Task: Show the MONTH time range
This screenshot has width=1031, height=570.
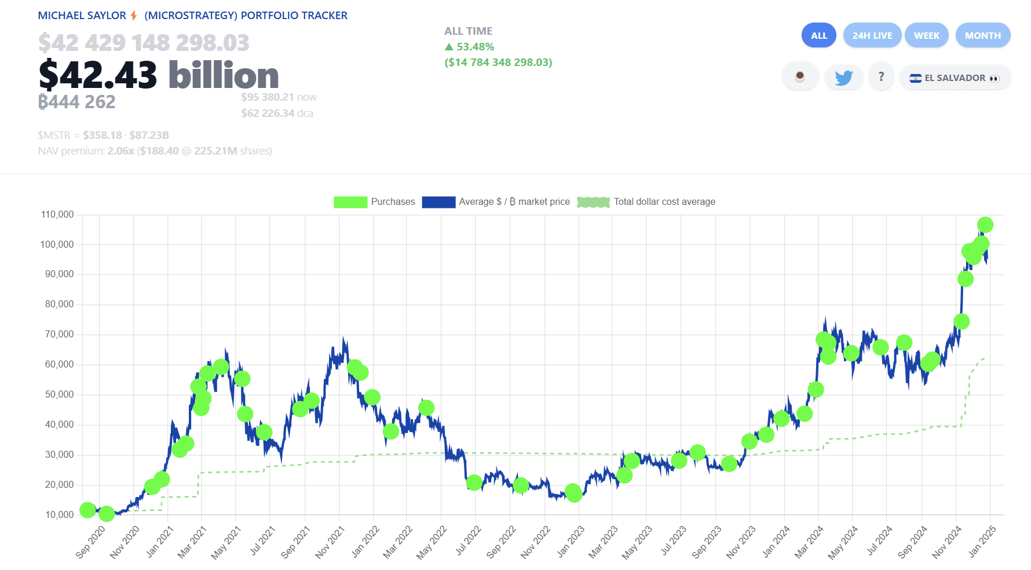Action: click(x=982, y=35)
